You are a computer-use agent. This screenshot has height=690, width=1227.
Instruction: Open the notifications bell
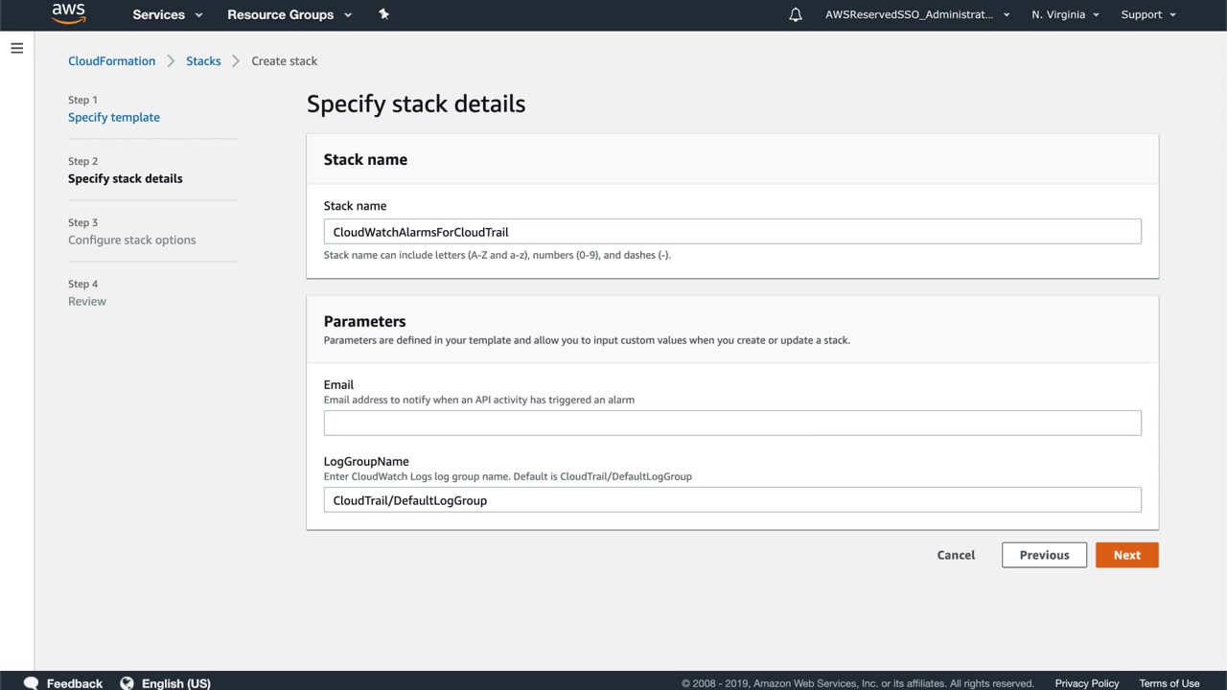pos(795,14)
